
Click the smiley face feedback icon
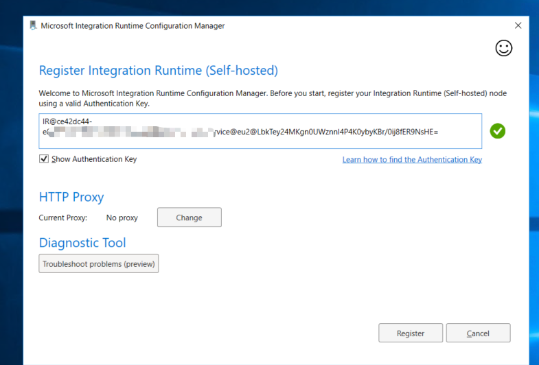(x=504, y=48)
